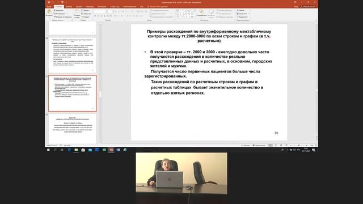Switch to Design (Дизайн) ribbon tab

click(x=79, y=7)
